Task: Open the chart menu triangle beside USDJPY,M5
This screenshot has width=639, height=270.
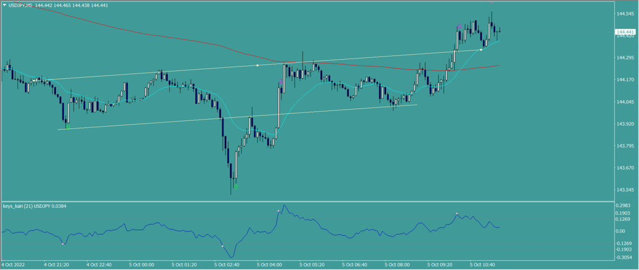Action: (x=4, y=5)
